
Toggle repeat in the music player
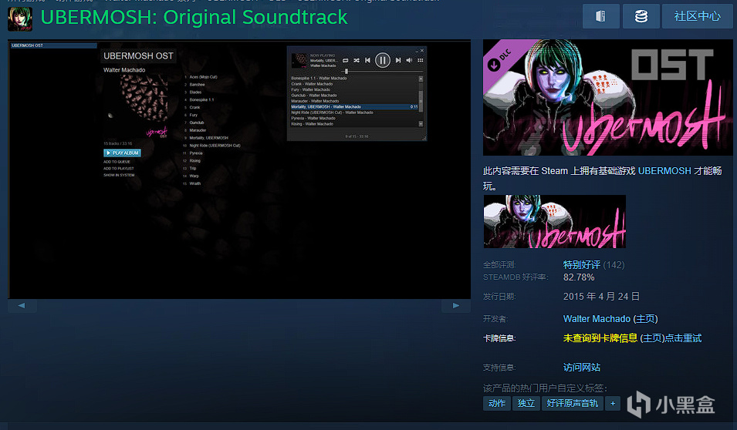pyautogui.click(x=346, y=60)
